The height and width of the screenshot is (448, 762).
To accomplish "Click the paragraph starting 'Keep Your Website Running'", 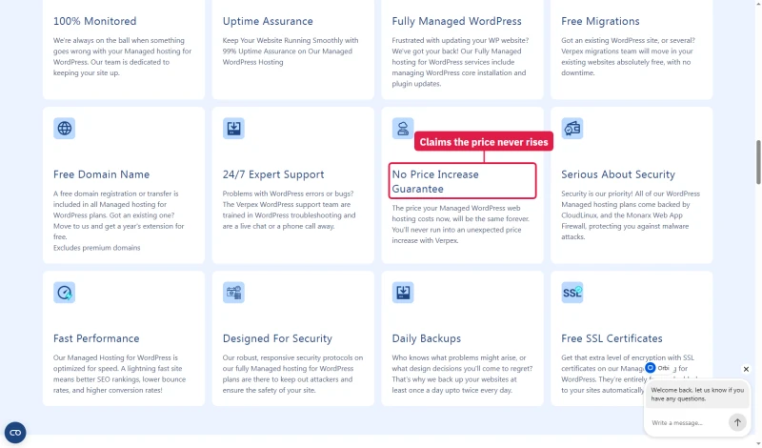I will click(x=291, y=51).
